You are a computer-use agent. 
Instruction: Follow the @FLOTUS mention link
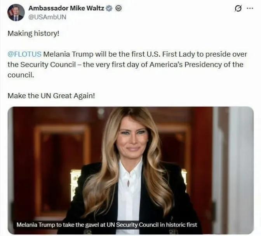tap(24, 54)
